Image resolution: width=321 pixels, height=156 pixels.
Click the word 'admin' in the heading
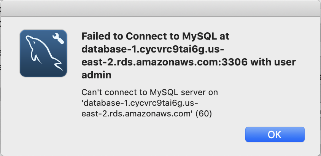[x=97, y=75]
